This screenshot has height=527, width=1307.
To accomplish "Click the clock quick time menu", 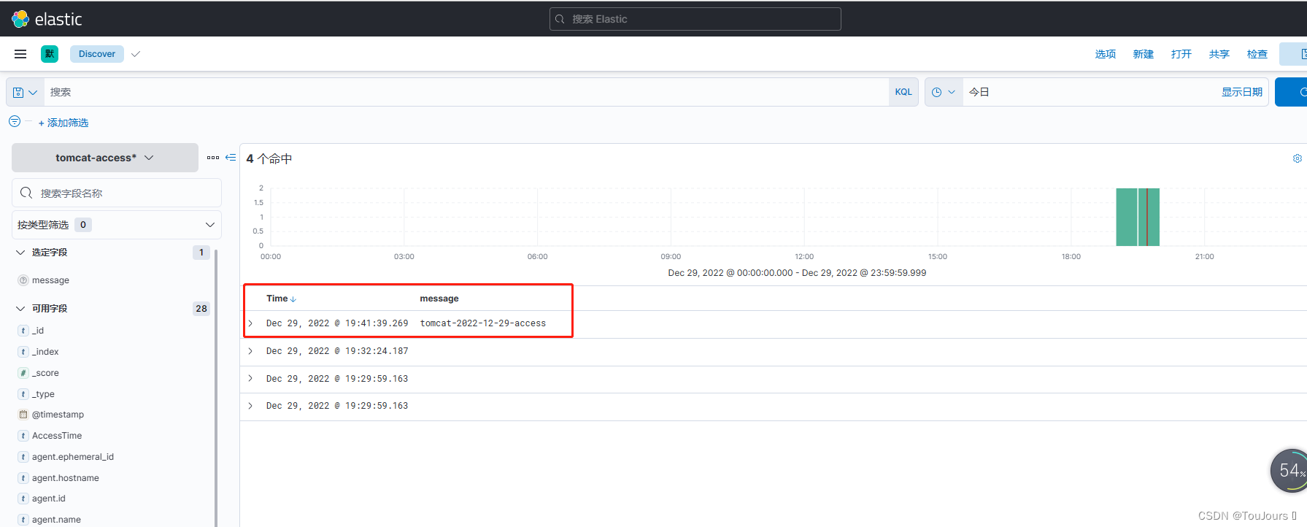I will point(944,93).
